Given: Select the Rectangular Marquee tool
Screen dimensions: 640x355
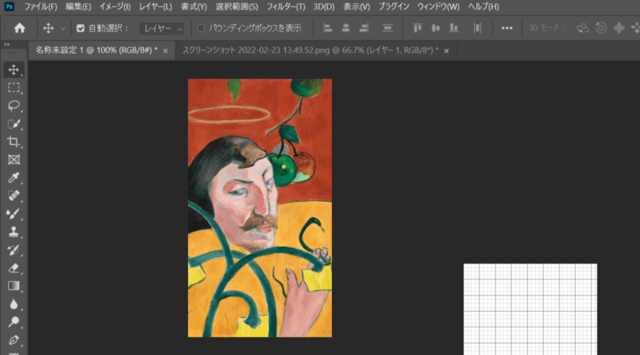Looking at the screenshot, I should (x=13, y=88).
